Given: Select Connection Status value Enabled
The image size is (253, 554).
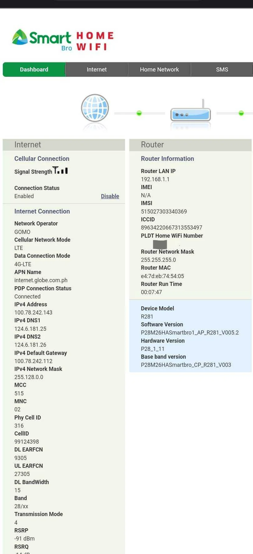Looking at the screenshot, I should 24,196.
